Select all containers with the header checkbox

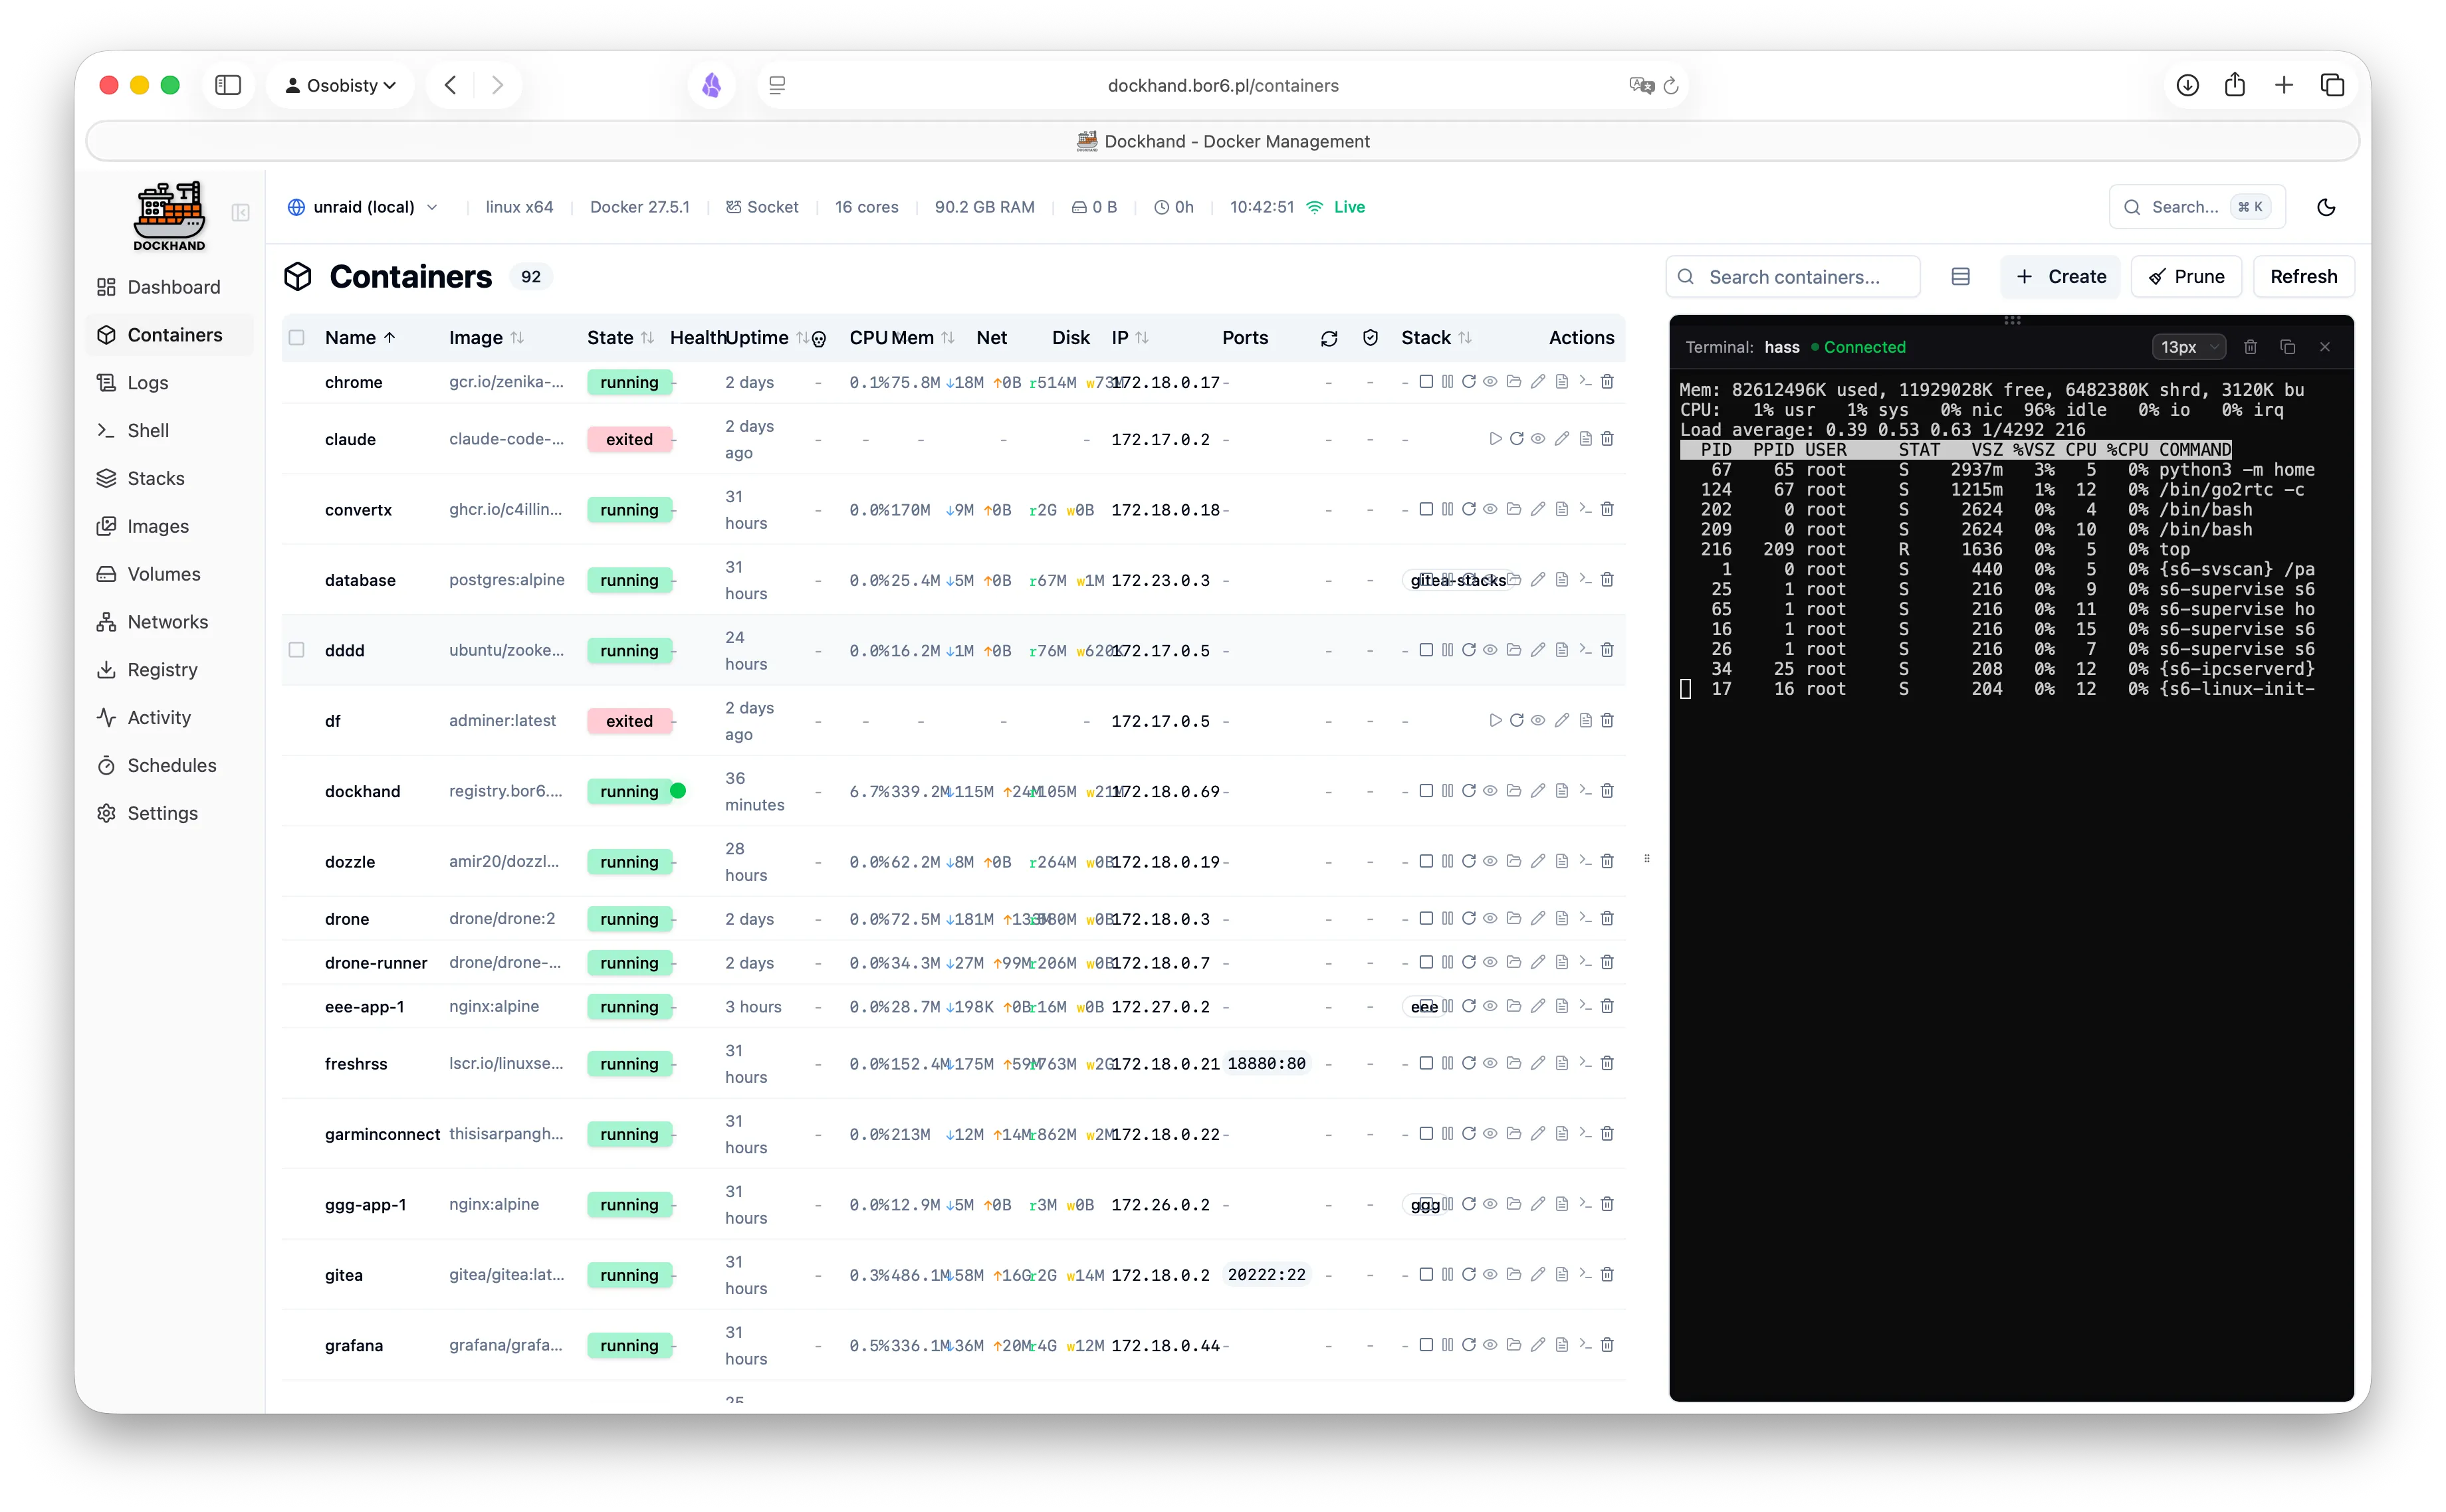(297, 338)
